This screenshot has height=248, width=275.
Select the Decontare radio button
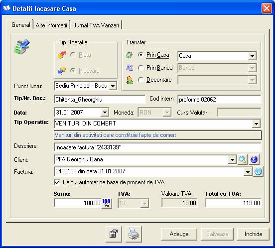[x=140, y=80]
